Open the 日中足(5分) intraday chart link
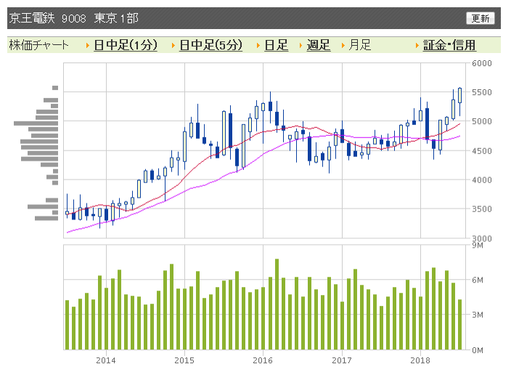The width and height of the screenshot is (511, 380). [210, 45]
